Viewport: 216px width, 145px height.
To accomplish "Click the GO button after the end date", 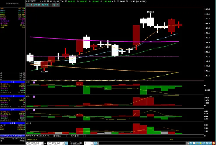I will 66,143.
